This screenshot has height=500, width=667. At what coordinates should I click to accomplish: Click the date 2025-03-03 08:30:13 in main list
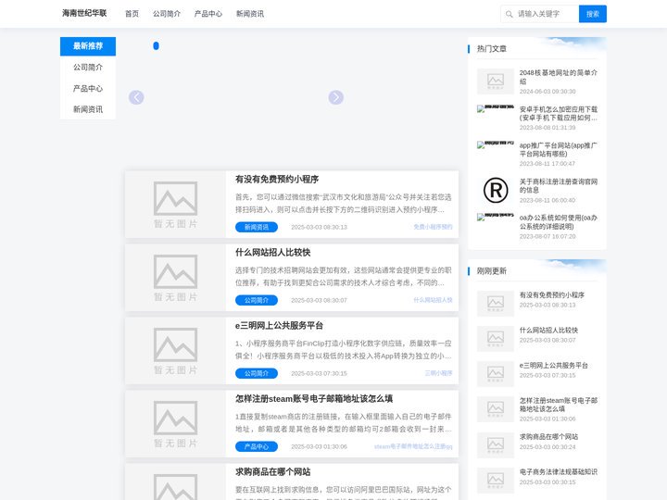319,227
